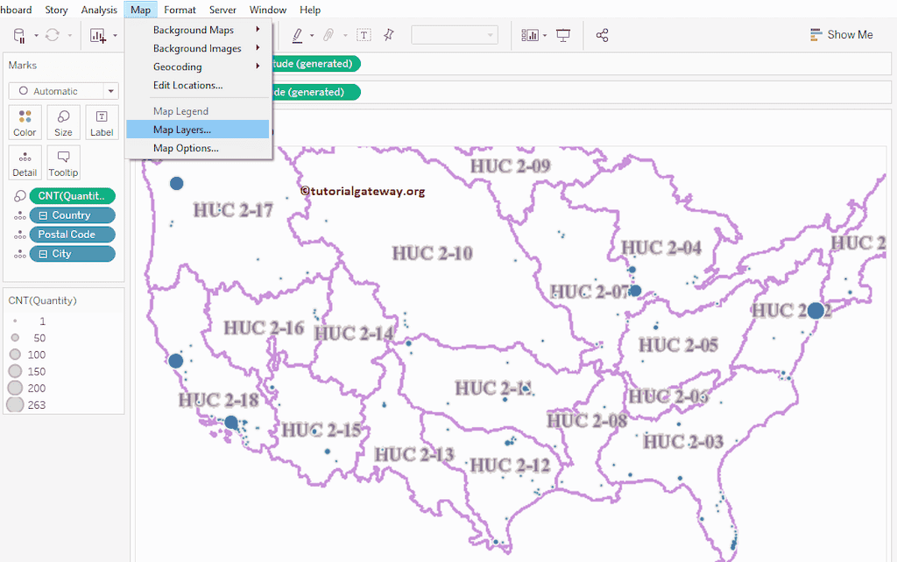Open the Color shelf on Marks card
This screenshot has width=897, height=562.
[25, 122]
